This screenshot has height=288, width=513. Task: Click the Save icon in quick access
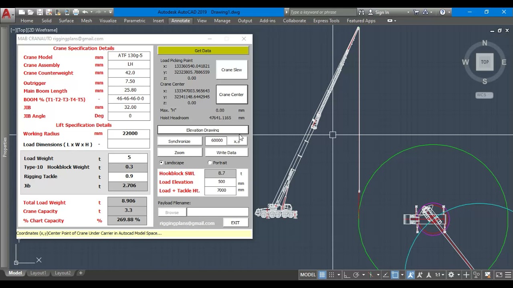click(40, 12)
